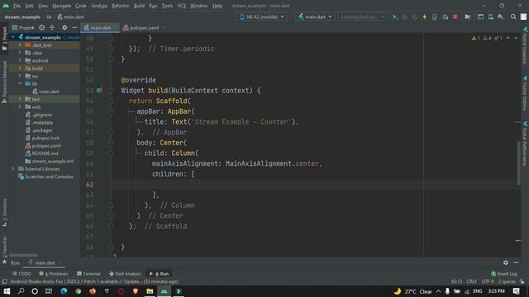The width and height of the screenshot is (529, 297).
Task: Open the Event Log
Action: point(504,274)
